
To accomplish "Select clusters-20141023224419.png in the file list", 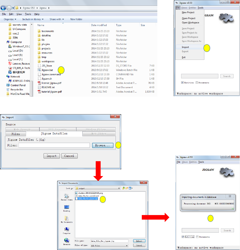I will click(89, 193).
